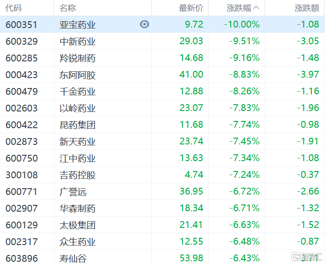Open stock 江中药业
Image resolution: width=325 pixels, height=264 pixels.
coord(78,158)
